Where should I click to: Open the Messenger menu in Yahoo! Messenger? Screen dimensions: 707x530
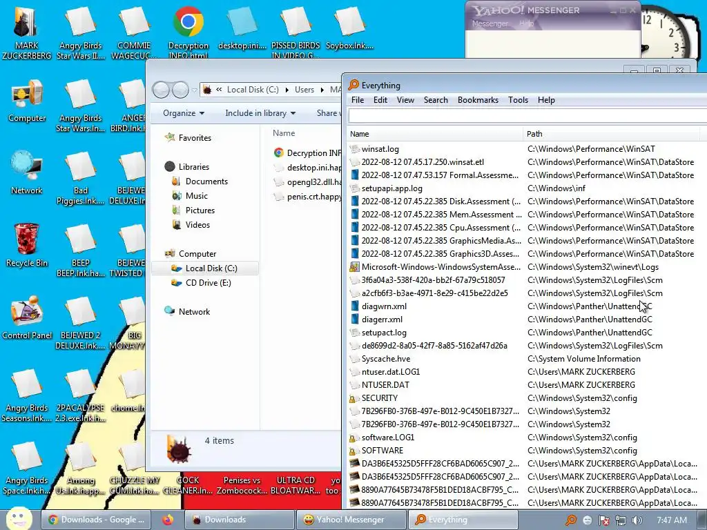pyautogui.click(x=490, y=23)
